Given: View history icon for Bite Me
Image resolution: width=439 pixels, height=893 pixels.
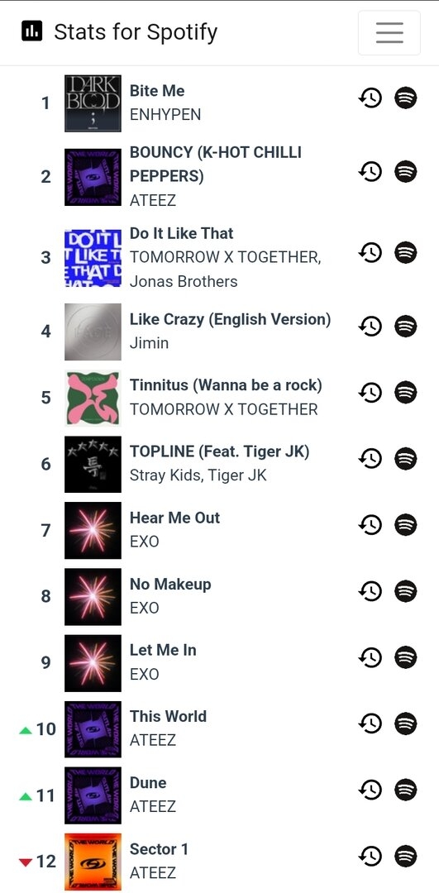Looking at the screenshot, I should [370, 98].
